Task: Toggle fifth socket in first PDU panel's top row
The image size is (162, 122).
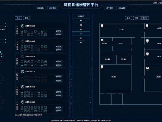Action: (36, 31)
